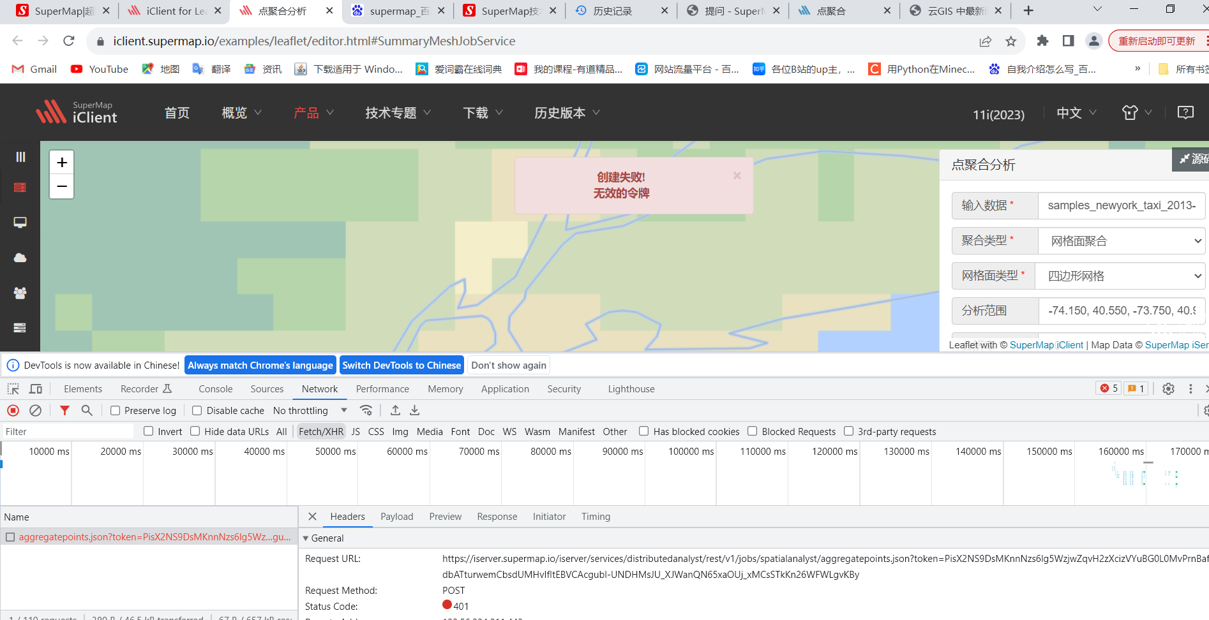1209x620 pixels.
Task: Check Has blocked cookies option
Action: click(644, 431)
